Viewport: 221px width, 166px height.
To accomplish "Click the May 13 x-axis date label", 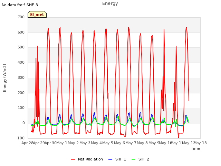I will click(200, 143).
